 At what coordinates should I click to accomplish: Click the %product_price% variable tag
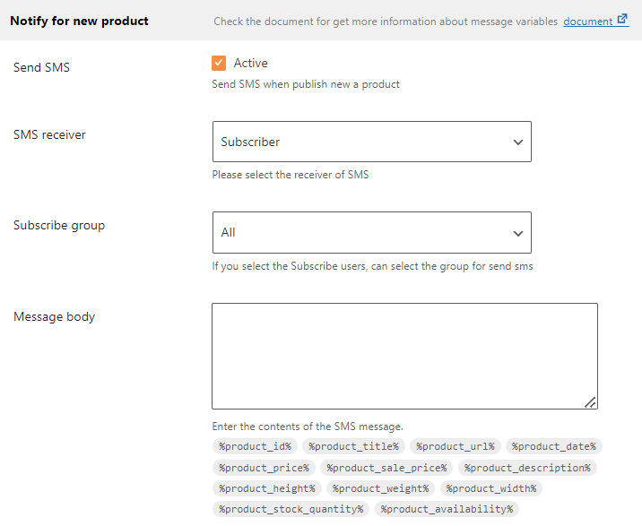265,468
